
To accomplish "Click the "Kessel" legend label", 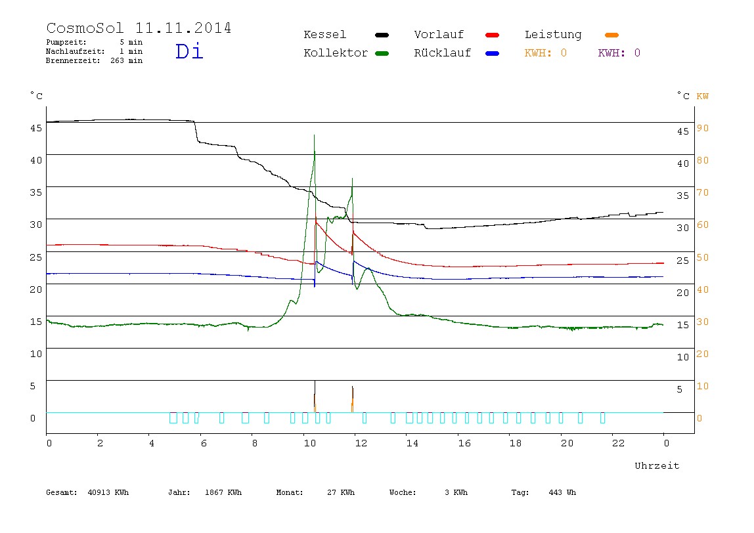I will coord(324,35).
